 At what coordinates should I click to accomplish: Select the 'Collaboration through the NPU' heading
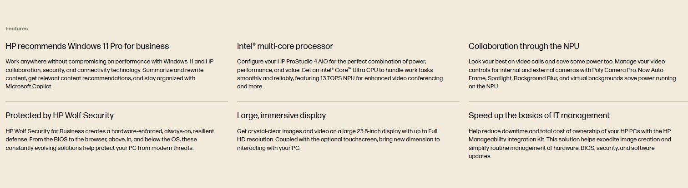coord(524,46)
